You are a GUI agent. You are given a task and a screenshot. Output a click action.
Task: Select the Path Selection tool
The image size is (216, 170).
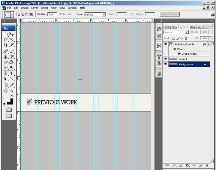(x=6, y=79)
